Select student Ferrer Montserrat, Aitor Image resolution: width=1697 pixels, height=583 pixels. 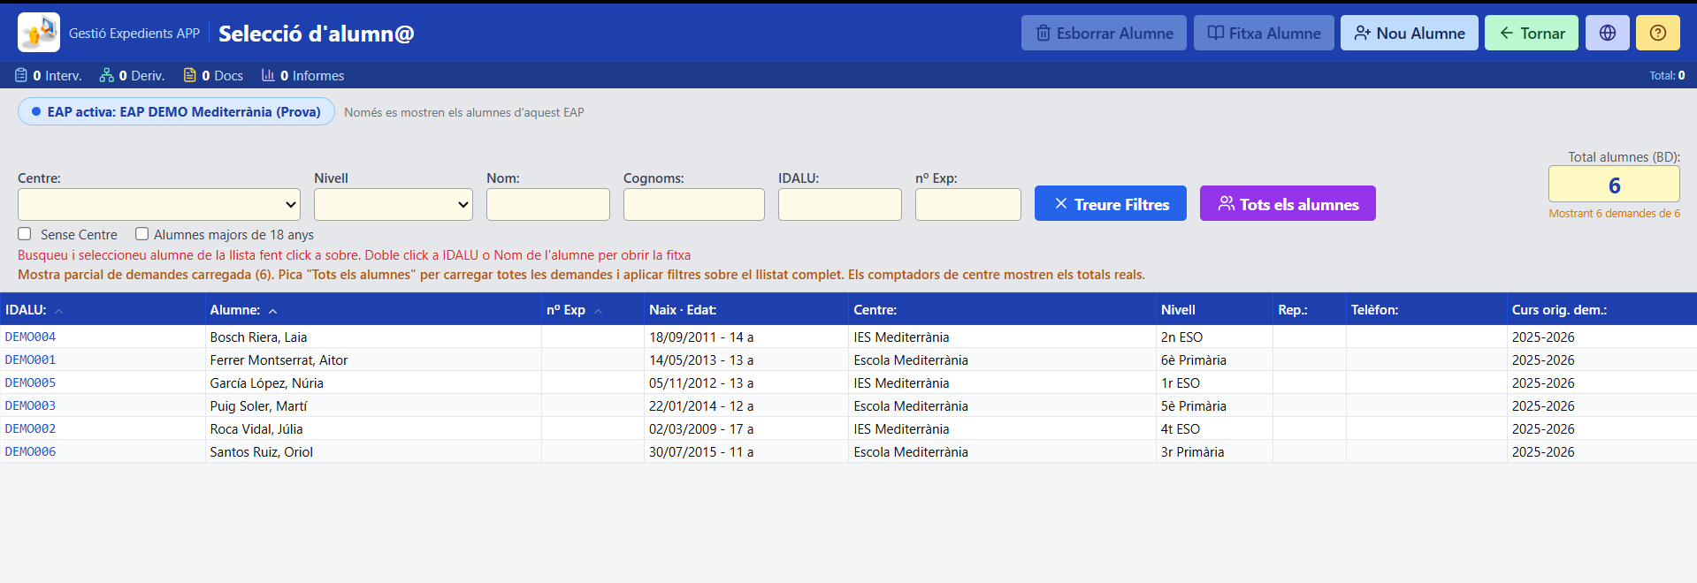point(279,360)
